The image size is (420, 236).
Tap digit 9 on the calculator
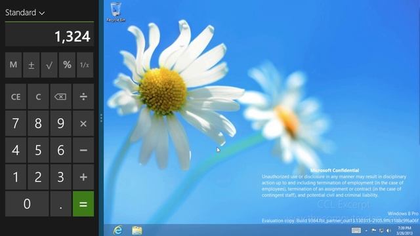pyautogui.click(x=61, y=123)
